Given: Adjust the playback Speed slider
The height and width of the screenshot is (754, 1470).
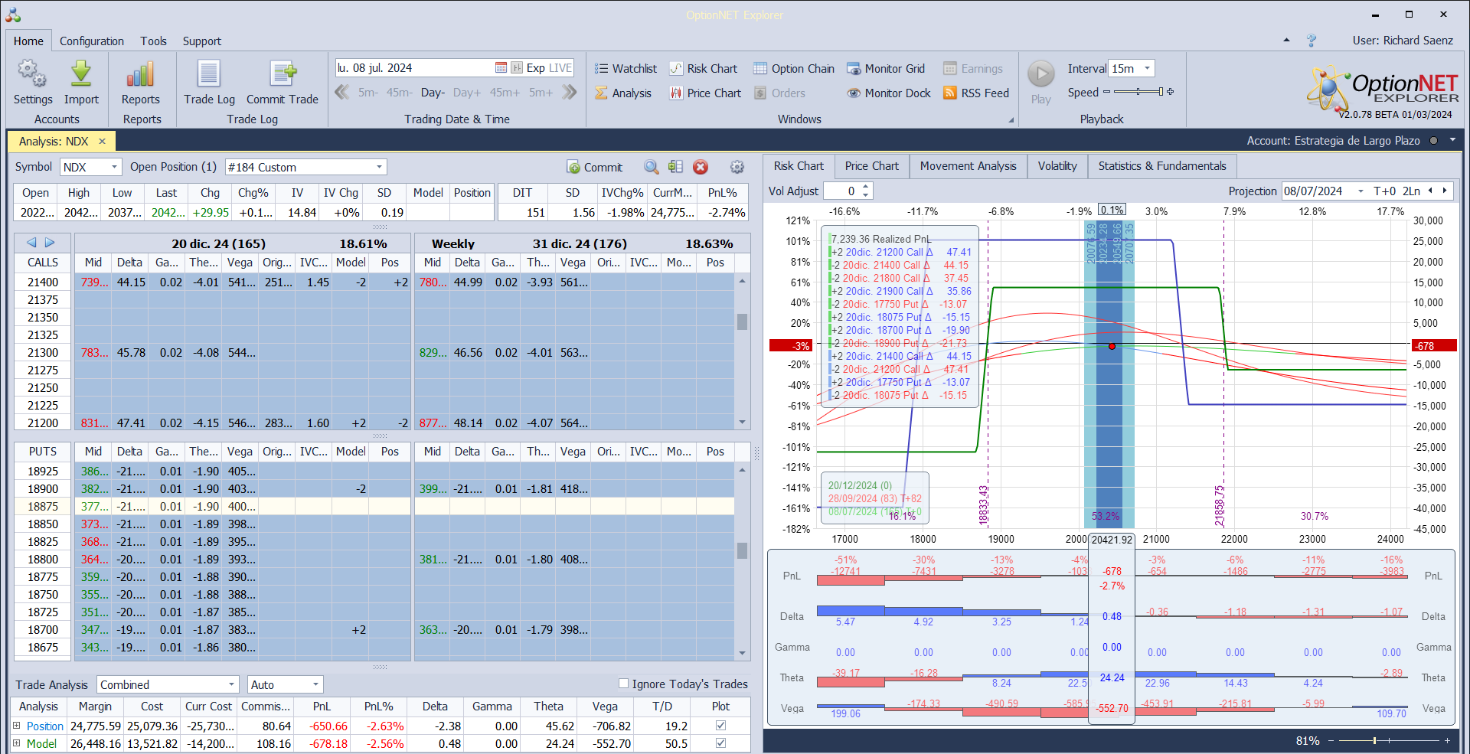Looking at the screenshot, I should coord(1138,92).
